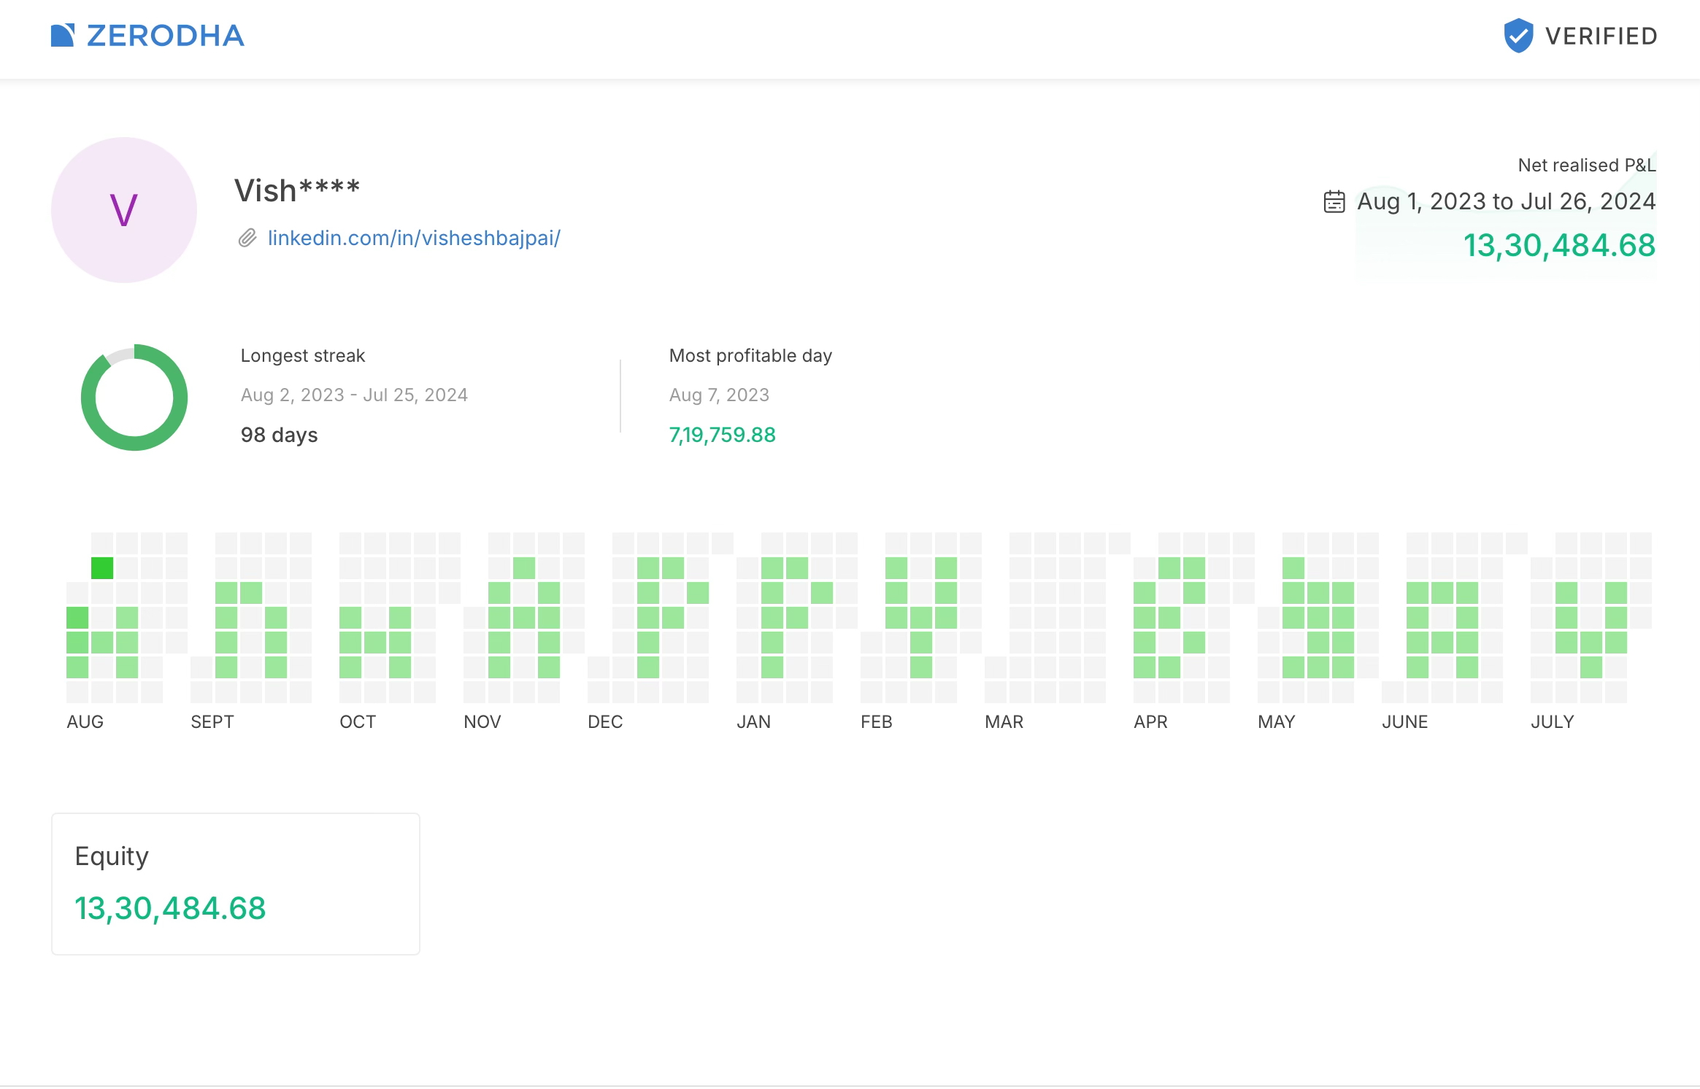The width and height of the screenshot is (1700, 1089).
Task: Open the linkedin.com/in/visheshbajpai/ link
Action: (x=414, y=239)
